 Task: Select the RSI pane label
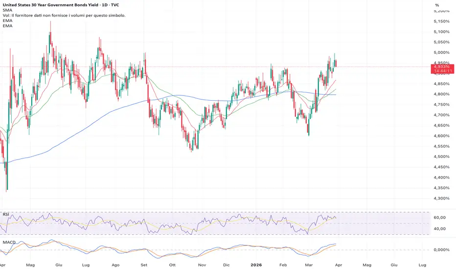click(x=6, y=214)
